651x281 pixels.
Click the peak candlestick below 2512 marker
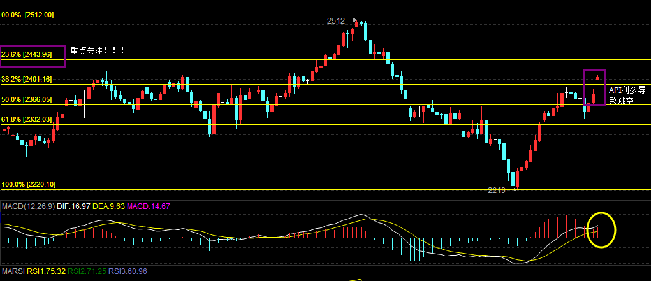[356, 24]
